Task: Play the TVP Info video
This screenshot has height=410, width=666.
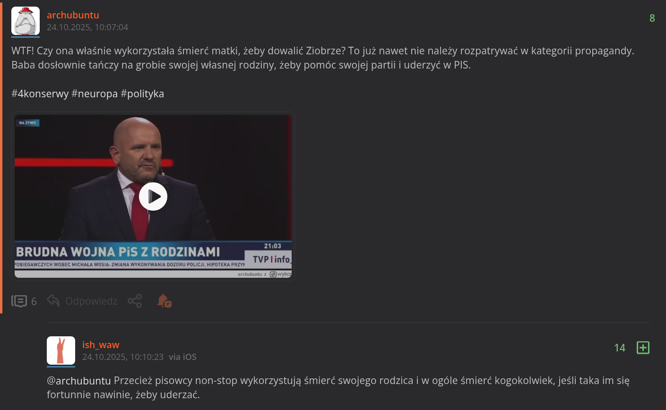Action: [153, 196]
